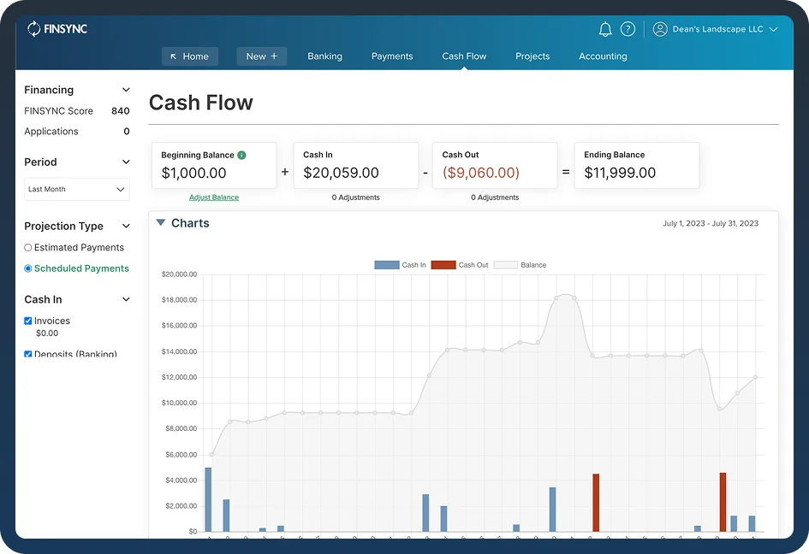
Task: Click 0 Adjustments under Cash Out
Action: [x=494, y=197]
